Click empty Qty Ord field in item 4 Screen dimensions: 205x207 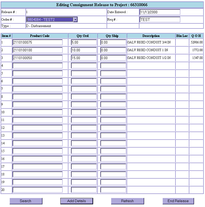[x=84, y=66]
